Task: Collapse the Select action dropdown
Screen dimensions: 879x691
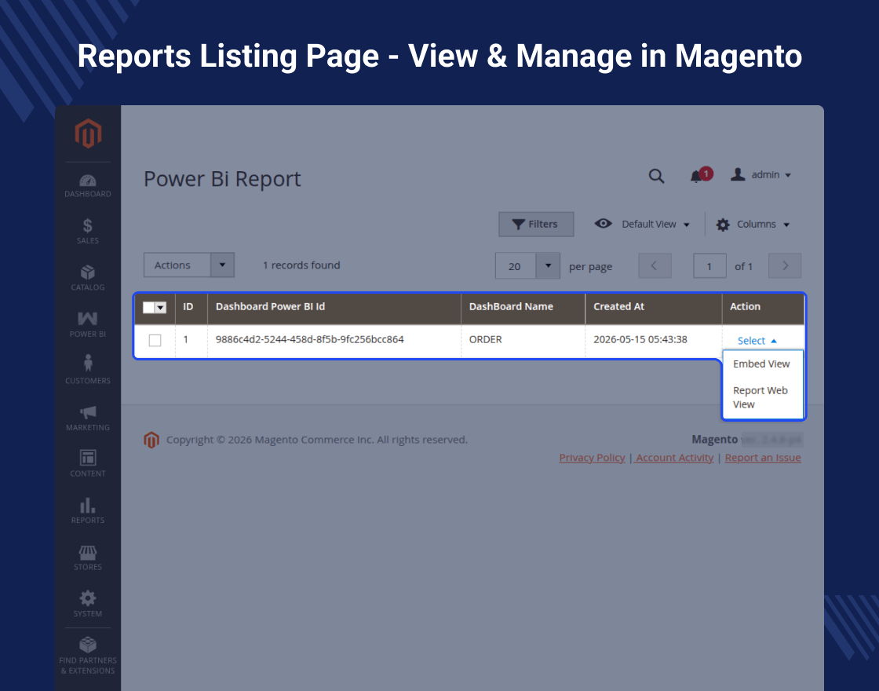Action: [757, 341]
